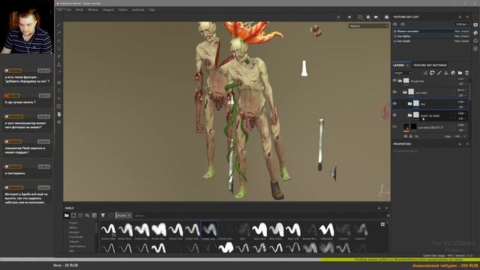Add a folder in the Layers toolbar
The height and width of the screenshot is (270, 480).
click(x=460, y=73)
